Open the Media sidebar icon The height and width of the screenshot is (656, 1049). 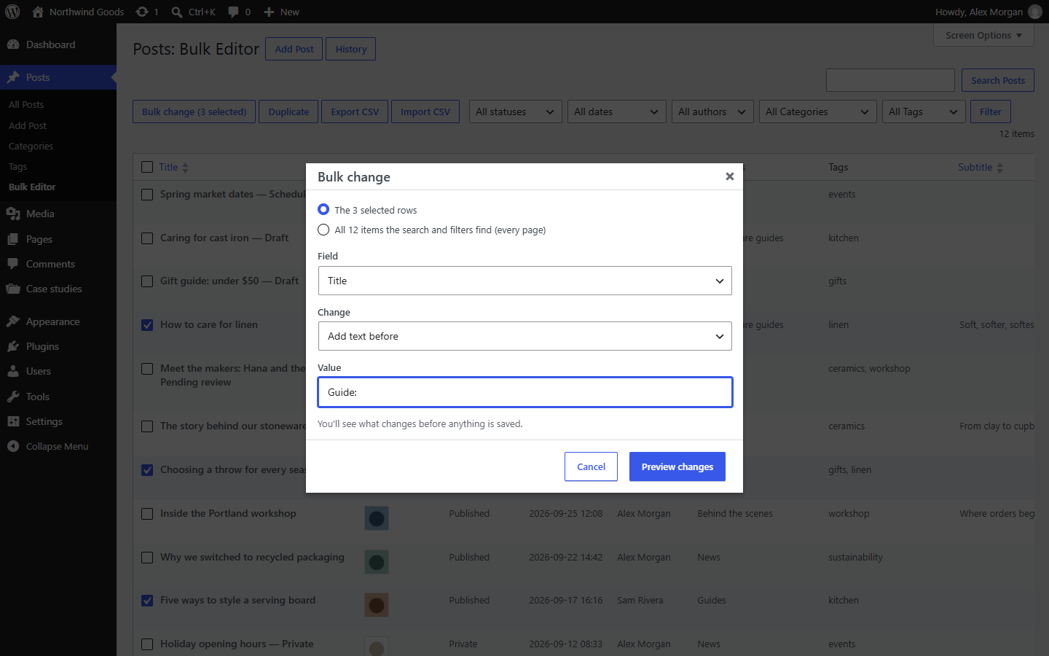coord(13,214)
